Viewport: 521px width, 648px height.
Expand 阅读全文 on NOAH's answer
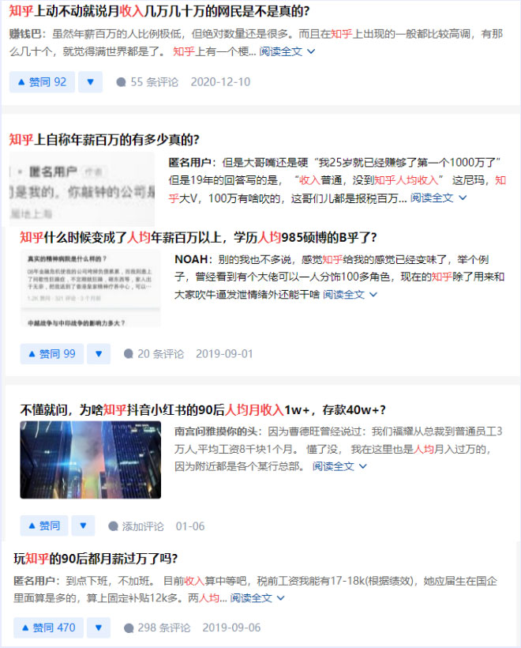(x=350, y=294)
